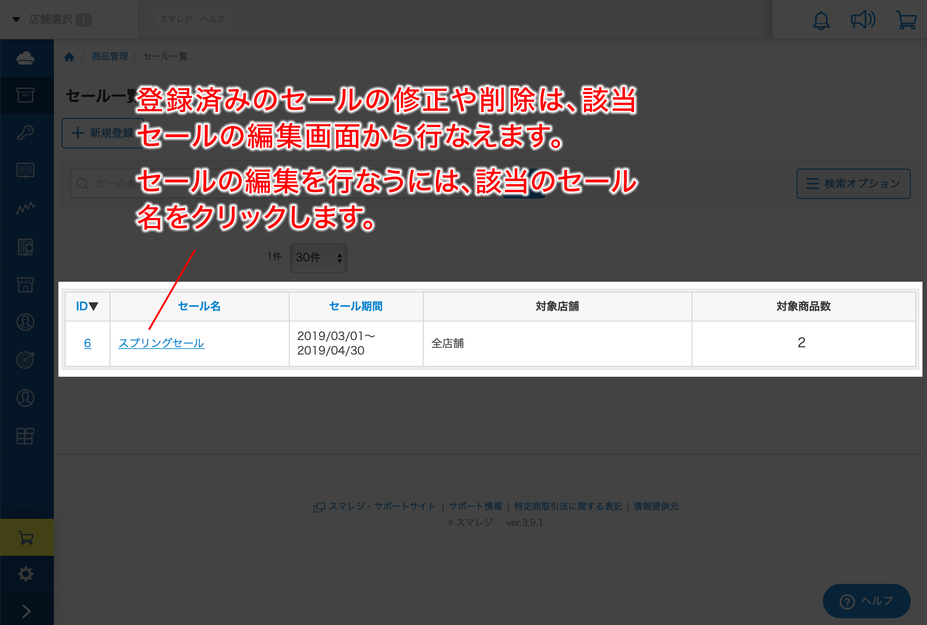927x625 pixels.
Task: Click the cloud home icon in sidebar
Action: click(x=25, y=58)
